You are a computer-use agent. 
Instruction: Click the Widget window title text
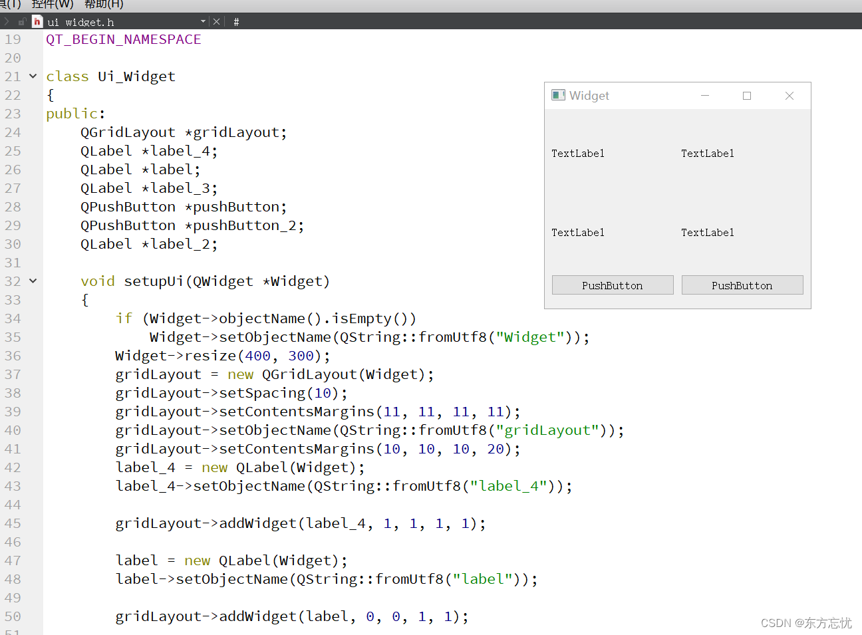(589, 96)
